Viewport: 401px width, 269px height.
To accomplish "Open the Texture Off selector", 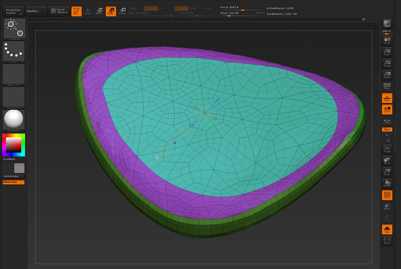I will pyautogui.click(x=14, y=98).
